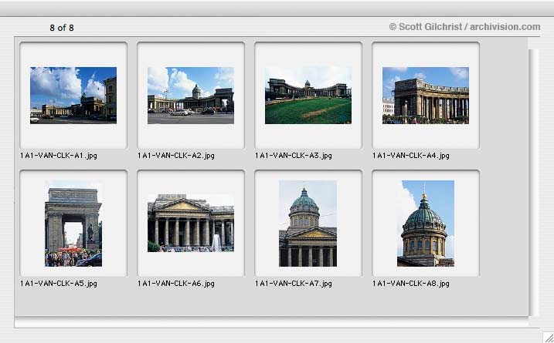
Task: Click the vertical scrollbar track
Action: (534, 183)
